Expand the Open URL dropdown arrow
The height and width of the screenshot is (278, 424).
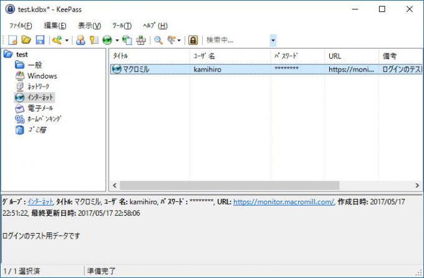click(117, 41)
